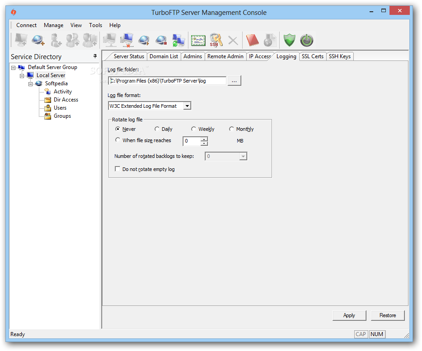This screenshot has width=422, height=351.
Task: Click the Softpedia domain globe icon
Action: (39, 83)
